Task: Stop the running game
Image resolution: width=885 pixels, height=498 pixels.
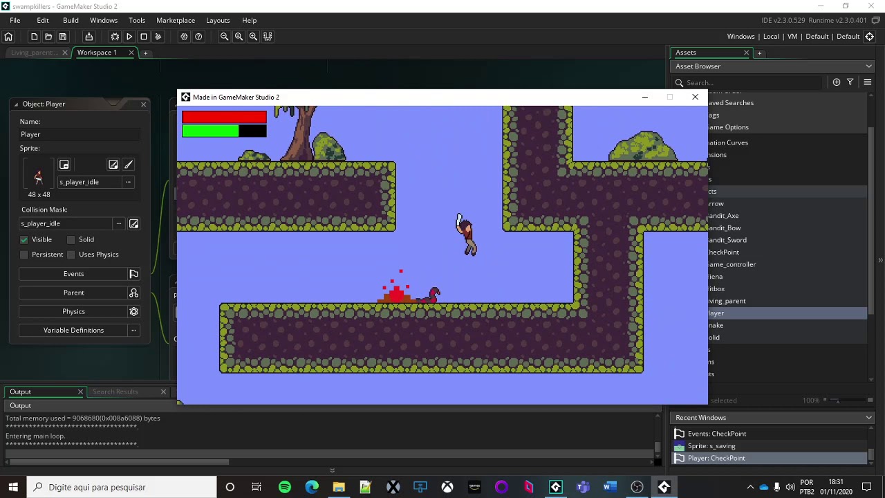Action: click(x=144, y=36)
